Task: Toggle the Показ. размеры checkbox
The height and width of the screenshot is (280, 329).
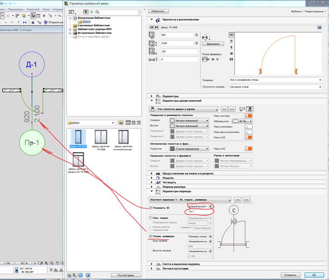Action: click(151, 236)
